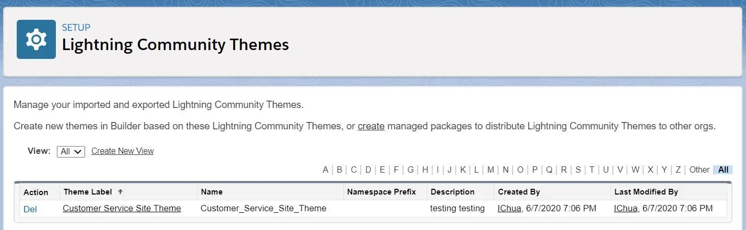Sort by Created By column header
Screen dimensions: 746x230
pos(519,192)
